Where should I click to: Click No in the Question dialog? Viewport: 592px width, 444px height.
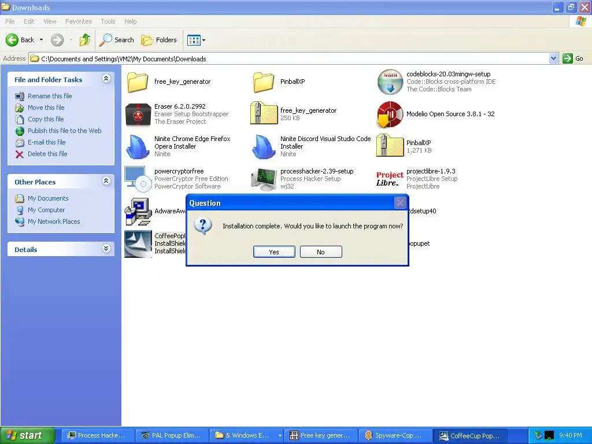click(321, 252)
